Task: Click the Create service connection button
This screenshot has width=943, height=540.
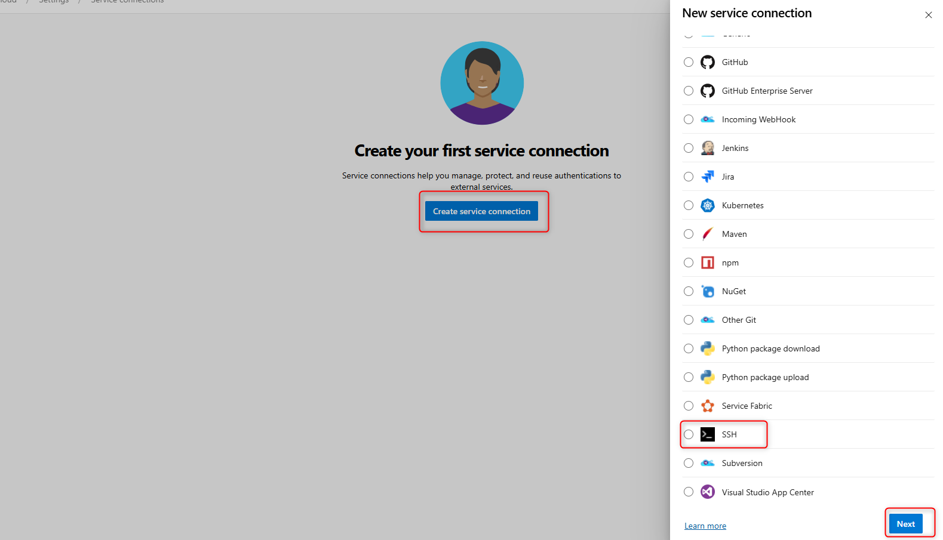Action: (481, 211)
